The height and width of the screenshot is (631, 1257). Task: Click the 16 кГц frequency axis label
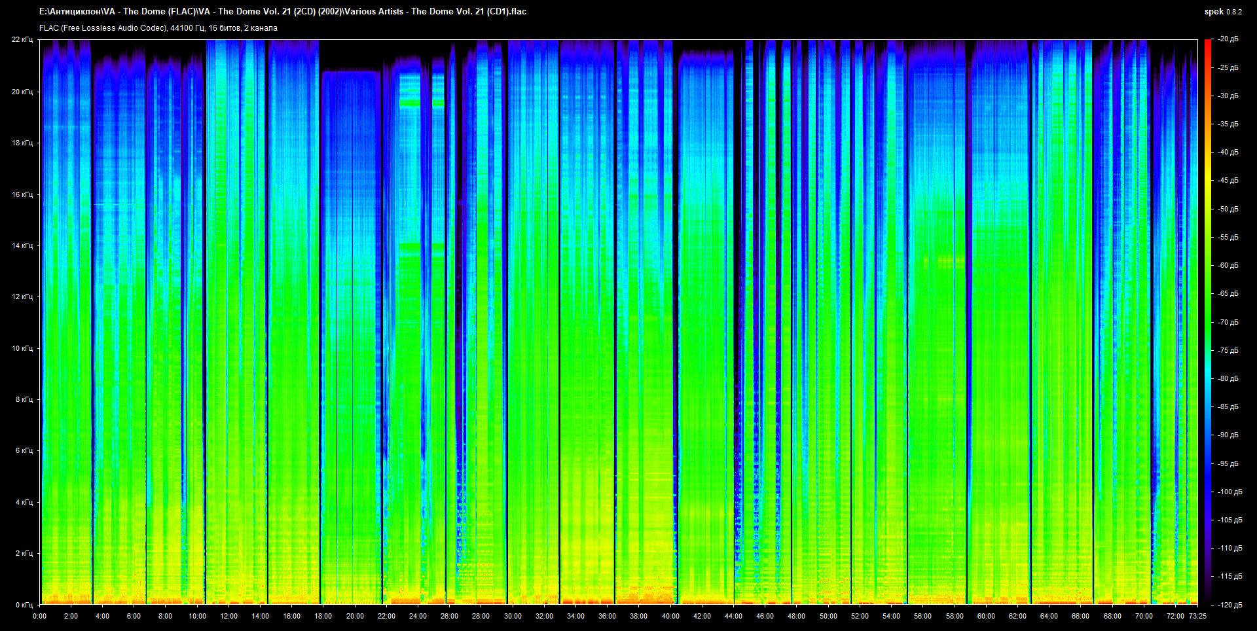[x=22, y=194]
